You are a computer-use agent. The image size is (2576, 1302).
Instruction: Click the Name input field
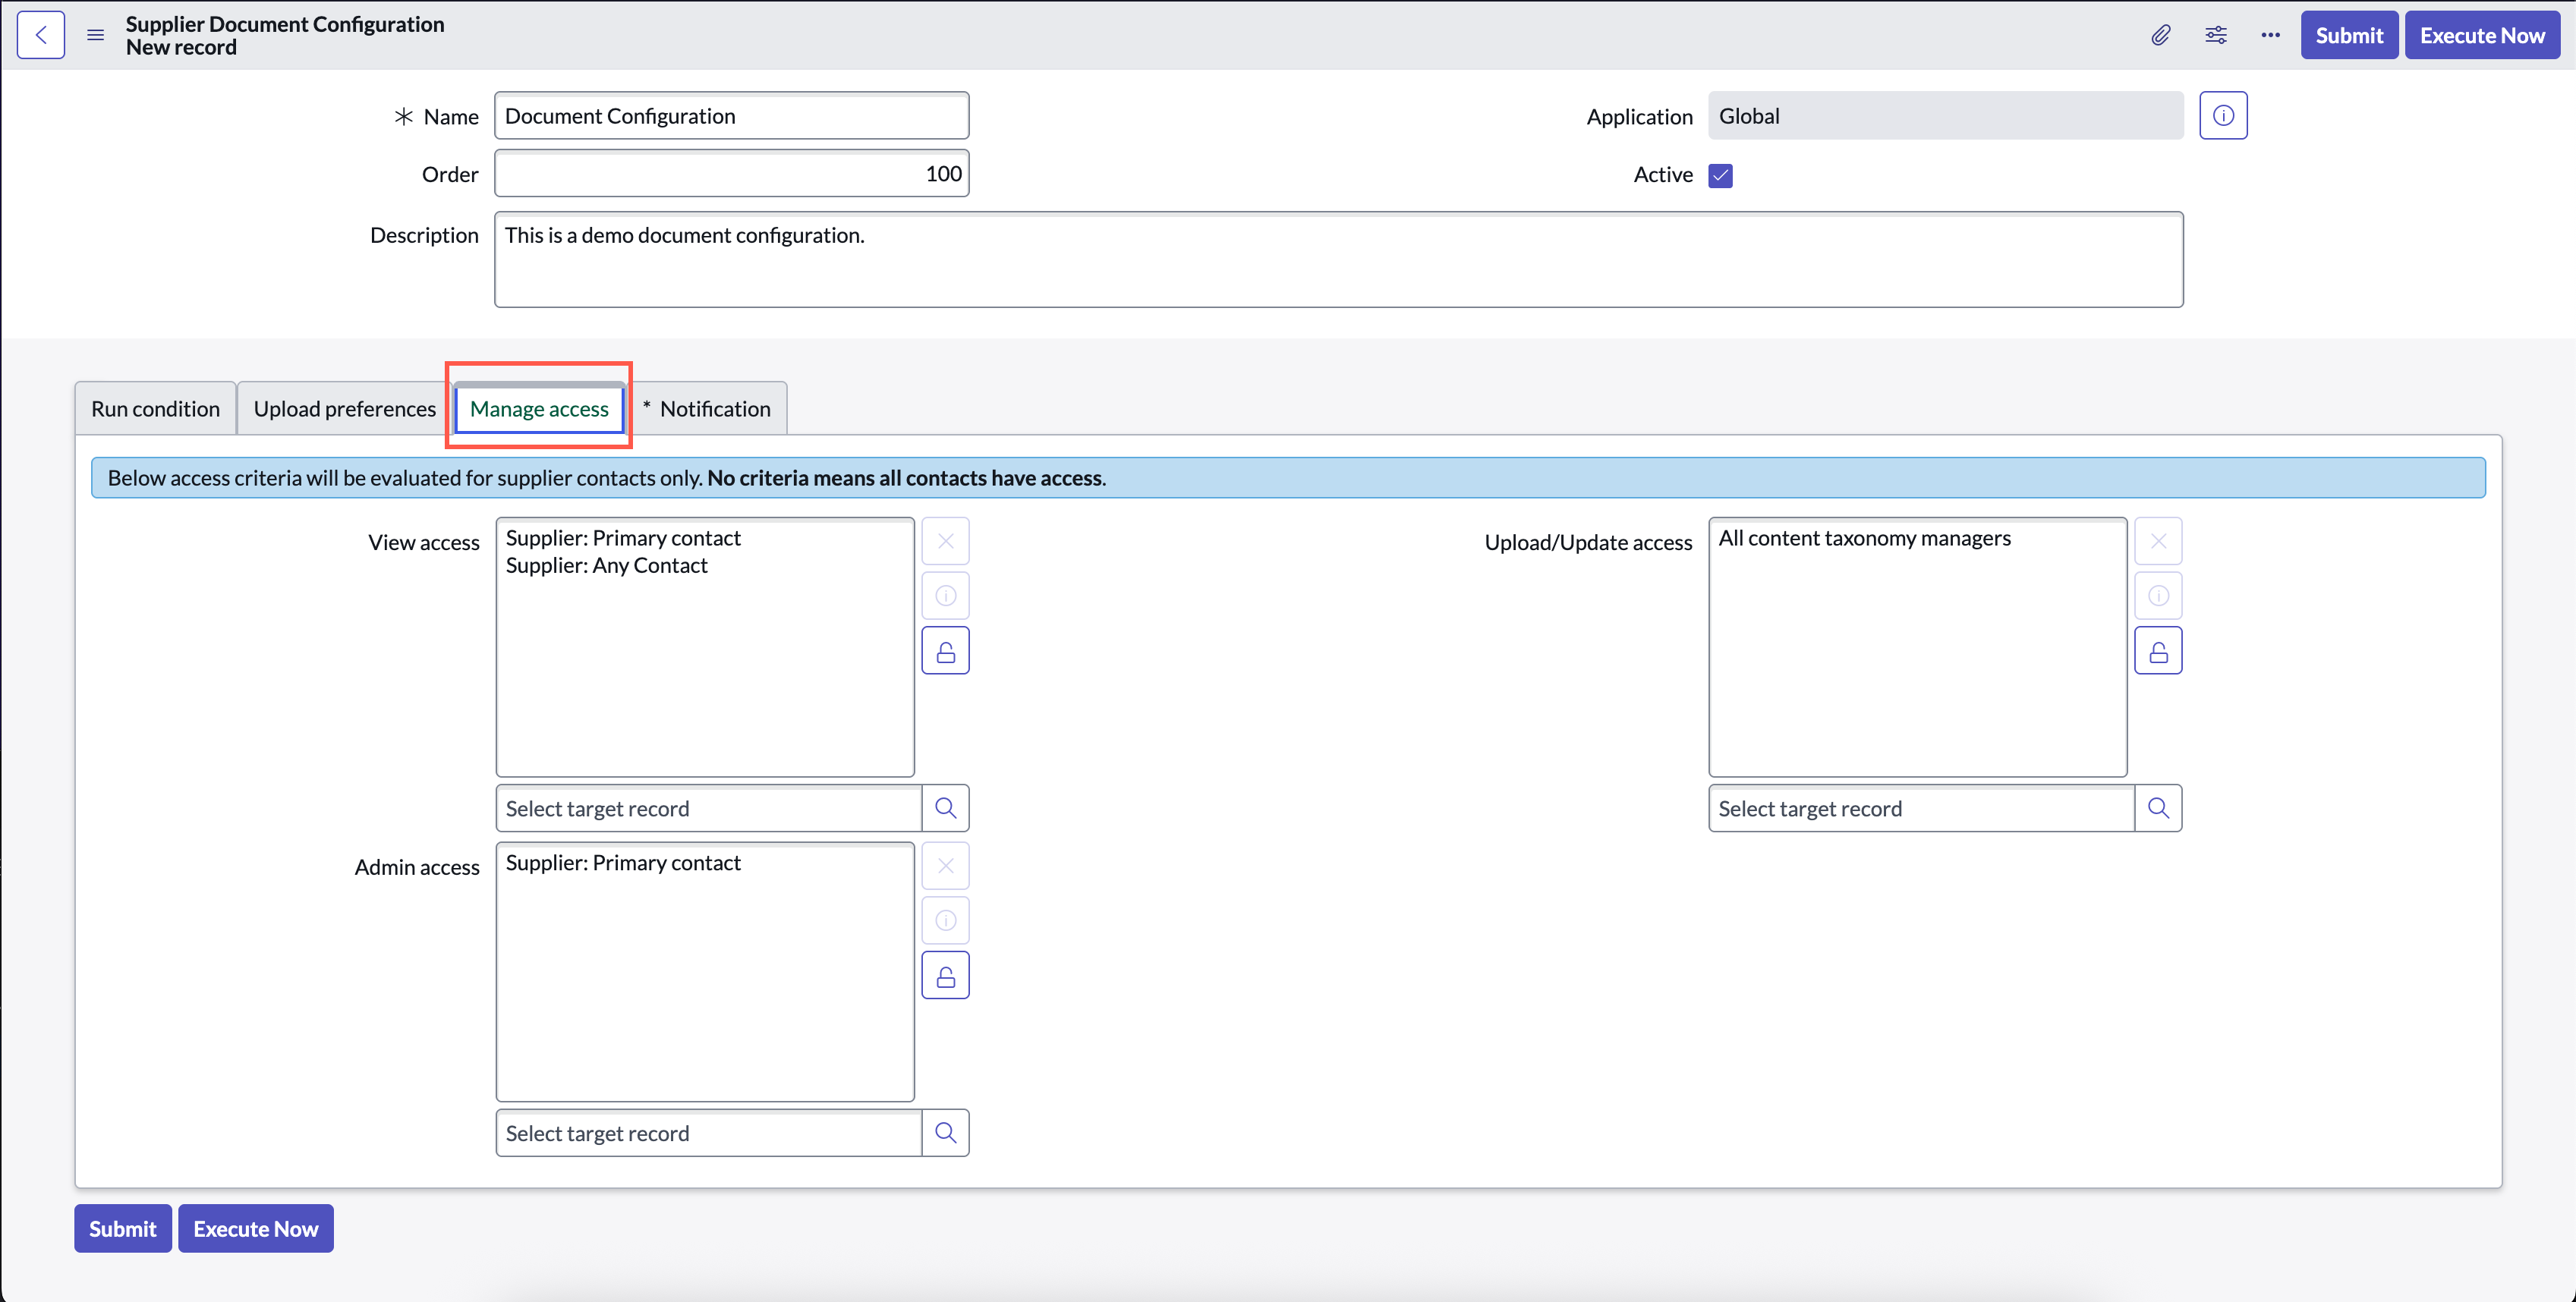coord(732,116)
